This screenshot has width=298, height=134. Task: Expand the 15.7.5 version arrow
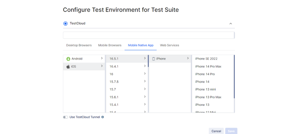tap(145, 81)
